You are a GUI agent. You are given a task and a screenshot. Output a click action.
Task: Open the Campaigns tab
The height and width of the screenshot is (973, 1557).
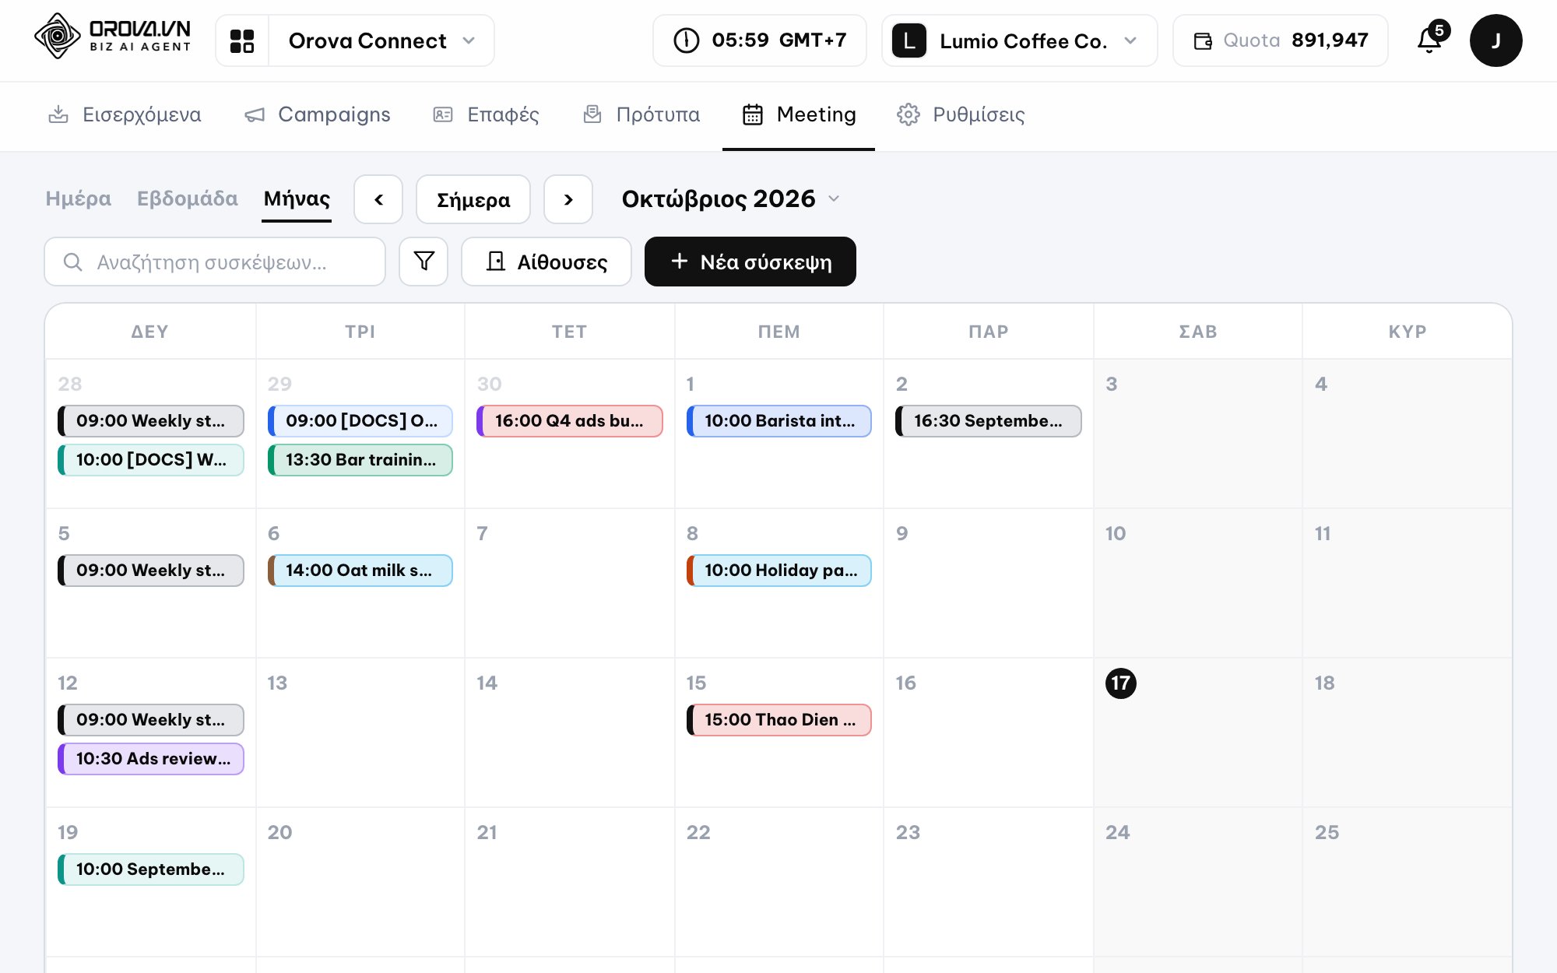(318, 115)
